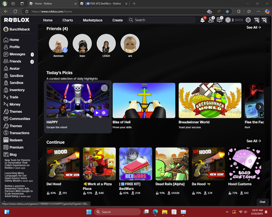Open blog post New Tools for Parents
This screenshot has width=272, height=217.
pos(17,164)
